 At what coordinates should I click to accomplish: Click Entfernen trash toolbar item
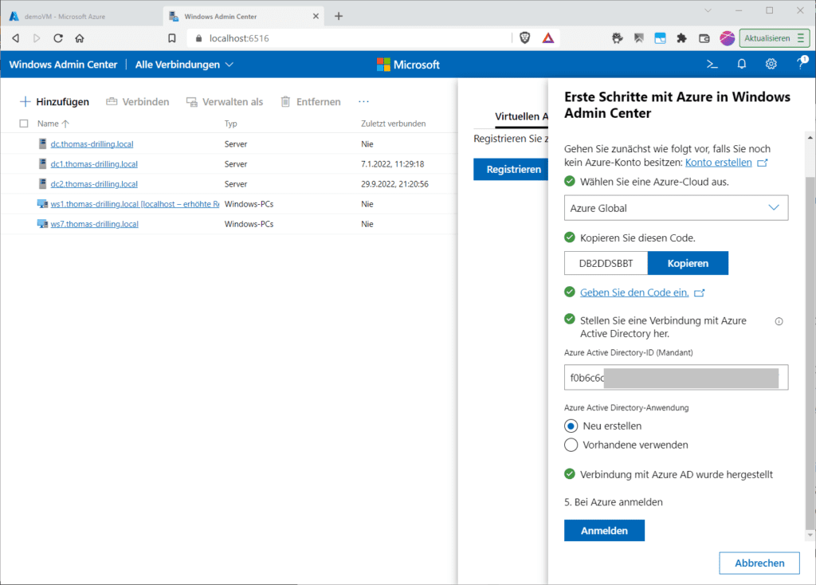coord(311,101)
